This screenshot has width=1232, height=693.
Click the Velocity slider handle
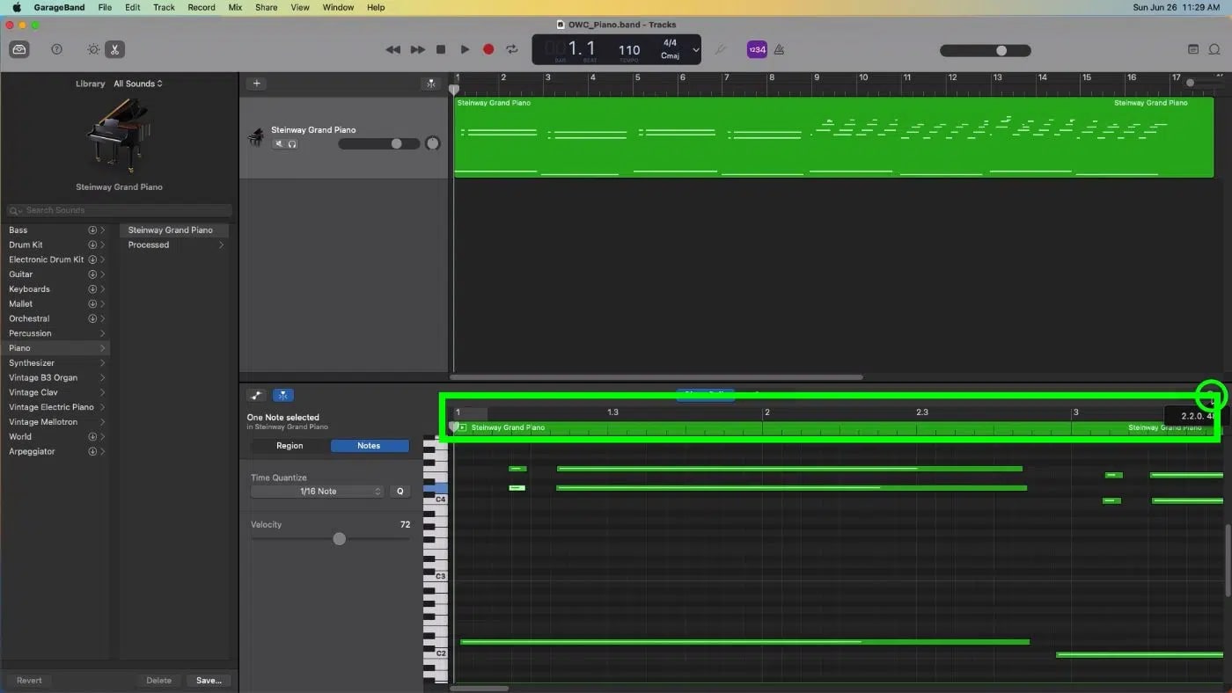pyautogui.click(x=341, y=538)
